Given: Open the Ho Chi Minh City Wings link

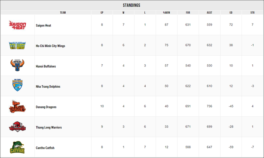Looking at the screenshot, I should click(x=50, y=46).
